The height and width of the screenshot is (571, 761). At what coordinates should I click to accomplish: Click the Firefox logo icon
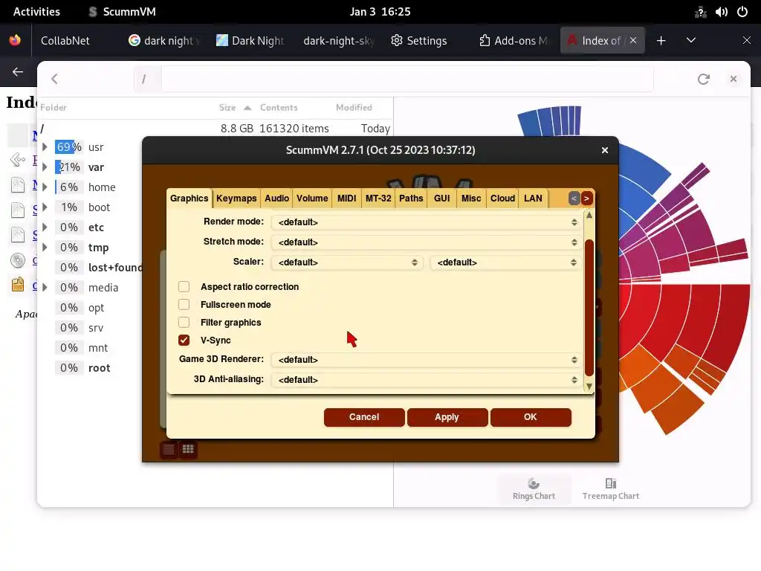[x=15, y=40]
